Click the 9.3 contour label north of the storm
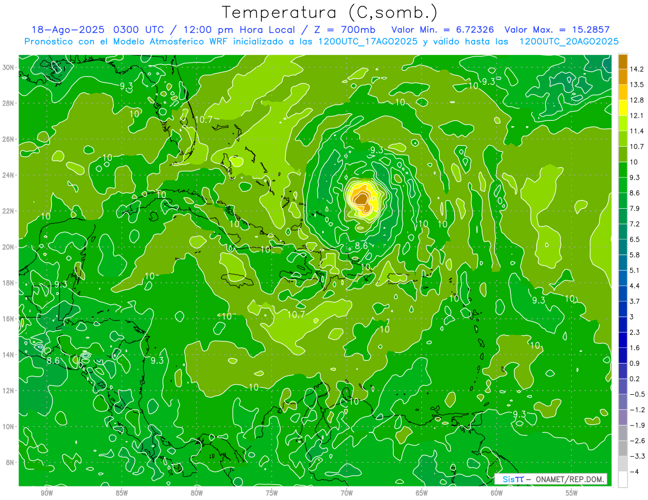Viewport: 648px width, 500px height. coord(376,150)
